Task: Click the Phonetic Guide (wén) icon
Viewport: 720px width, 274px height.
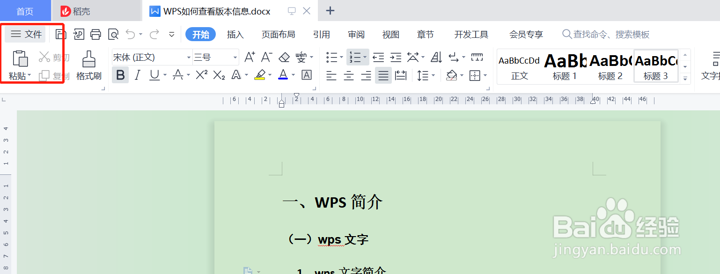Action: [x=301, y=57]
